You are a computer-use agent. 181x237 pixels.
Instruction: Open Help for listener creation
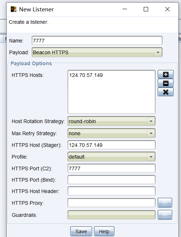(x=104, y=232)
